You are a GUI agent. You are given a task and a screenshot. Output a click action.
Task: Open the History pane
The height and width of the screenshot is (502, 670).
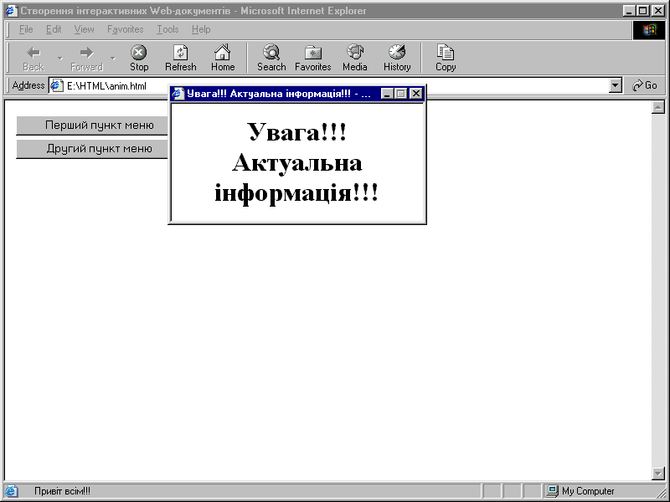(x=397, y=59)
